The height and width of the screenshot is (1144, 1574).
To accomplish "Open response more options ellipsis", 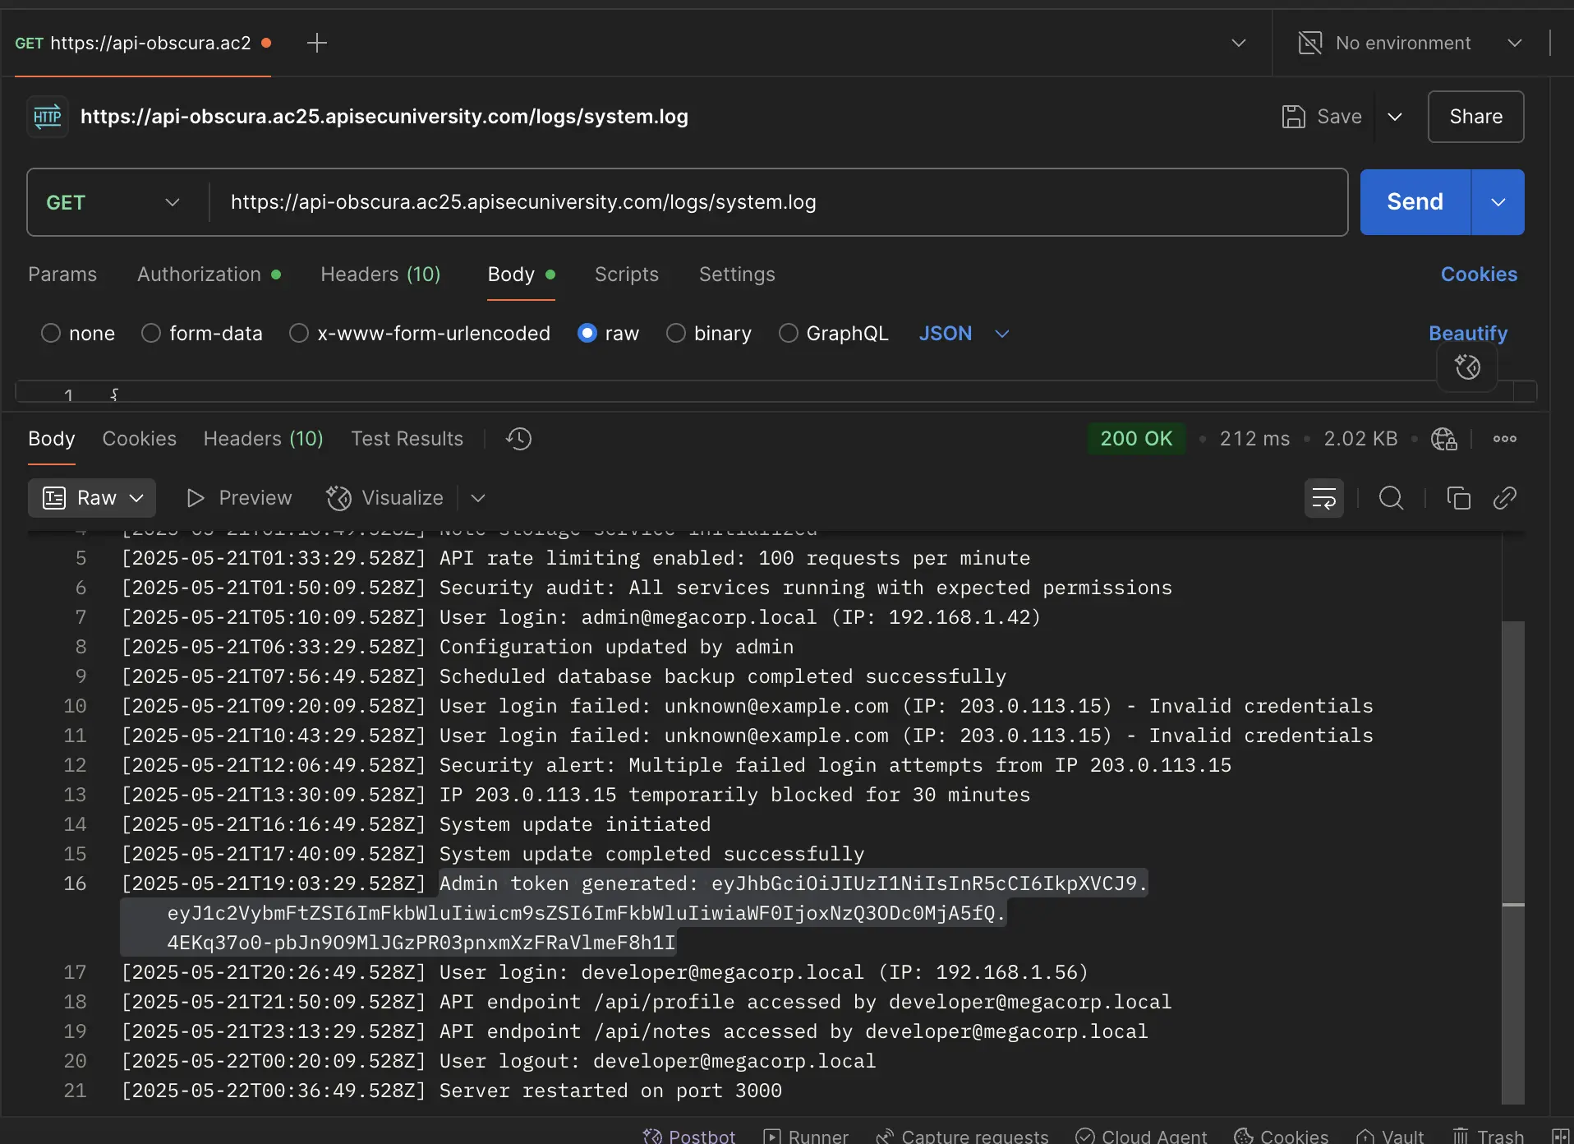I will pyautogui.click(x=1505, y=439).
